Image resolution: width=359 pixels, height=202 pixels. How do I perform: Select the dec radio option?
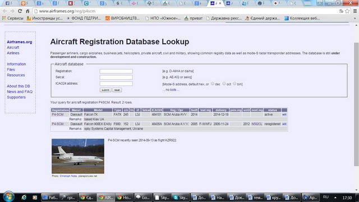click(213, 84)
